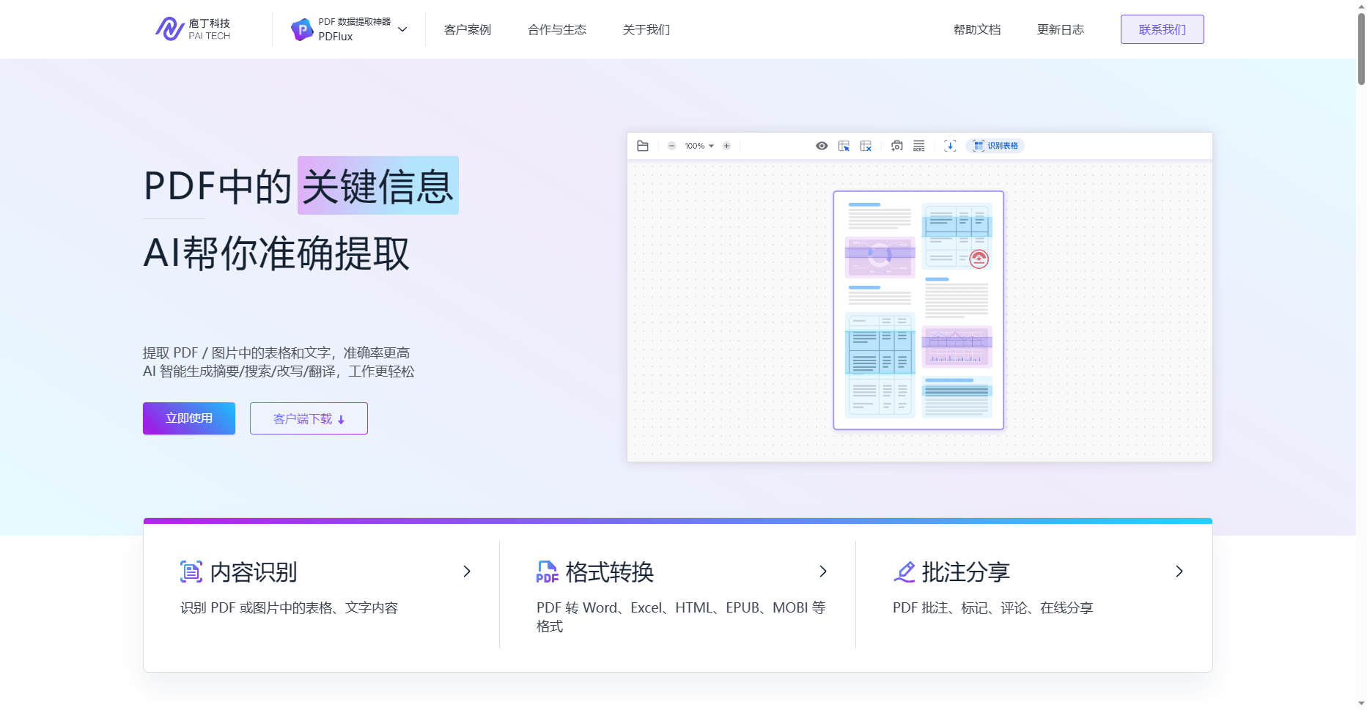This screenshot has height=710, width=1367.
Task: Click the 联系我们 contact button
Action: [x=1162, y=29]
